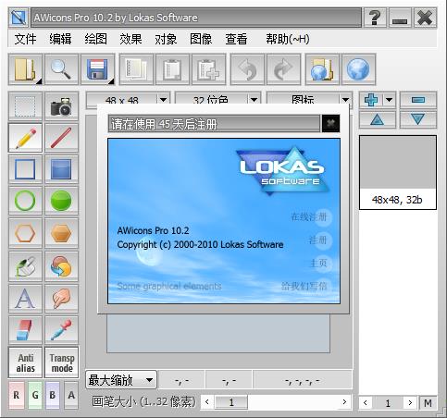This screenshot has height=418, width=447.
Task: Add new image with blue plus button
Action: pos(371,100)
